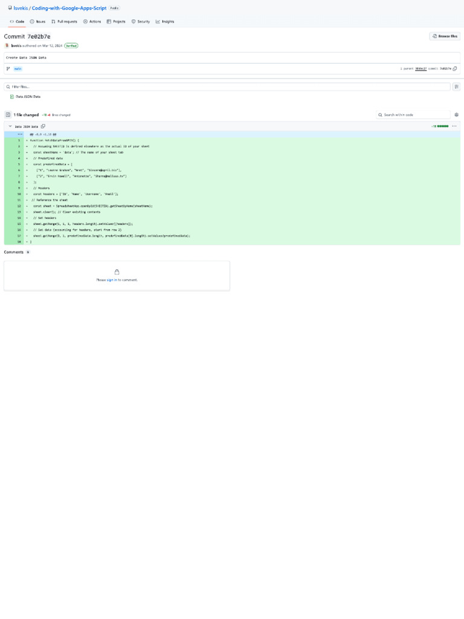464x619 pixels.
Task: Open Coding-with-Google-Apps-Script repository link
Action: tap(69, 8)
